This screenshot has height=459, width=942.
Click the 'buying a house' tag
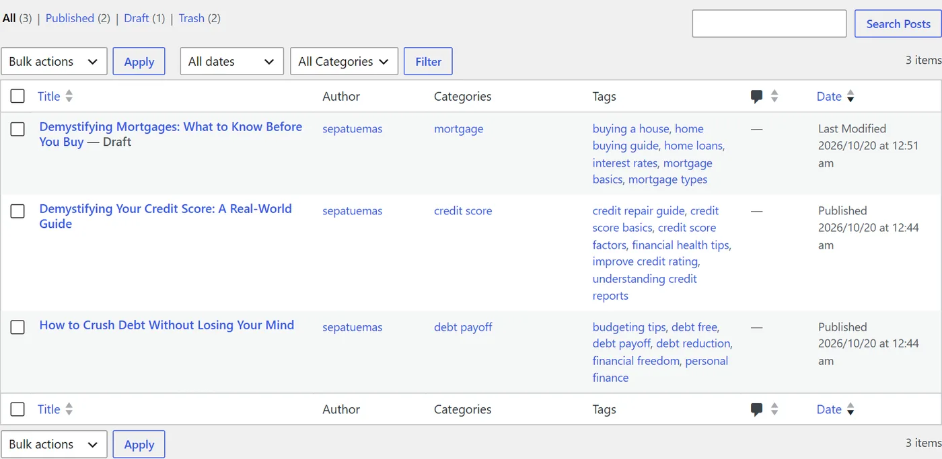(630, 129)
